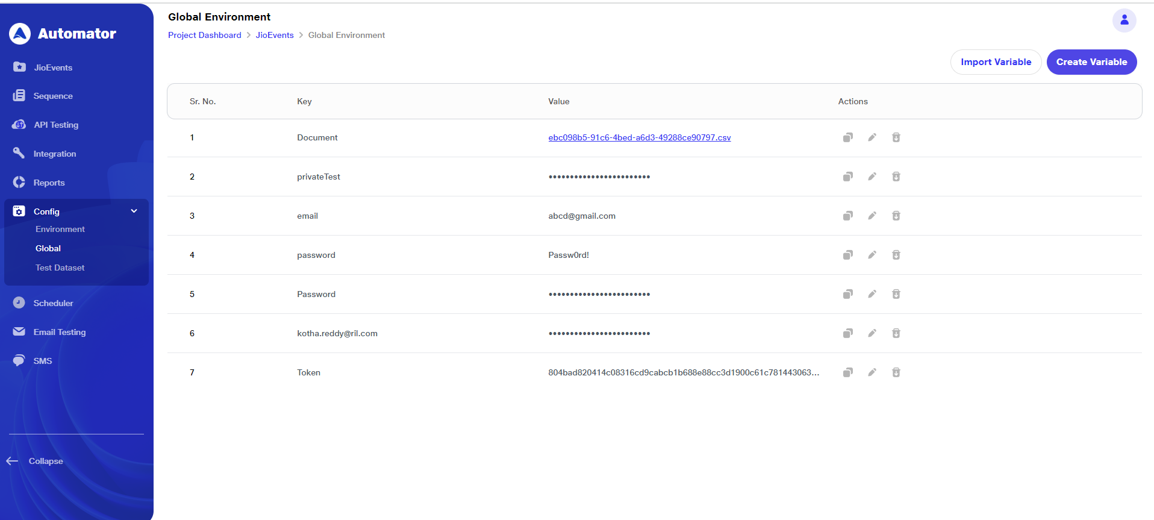1154x520 pixels.
Task: Edit the Document variable
Action: tap(872, 137)
